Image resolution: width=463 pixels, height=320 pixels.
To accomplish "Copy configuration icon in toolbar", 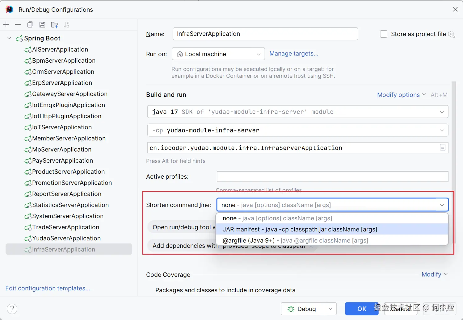I will coord(30,25).
